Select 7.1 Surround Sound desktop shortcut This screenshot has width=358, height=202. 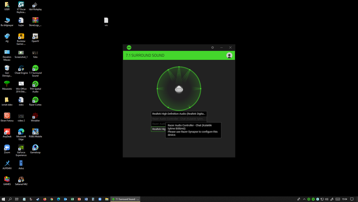point(35,71)
